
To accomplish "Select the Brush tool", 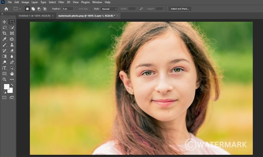I will pyautogui.click(x=4, y=45).
